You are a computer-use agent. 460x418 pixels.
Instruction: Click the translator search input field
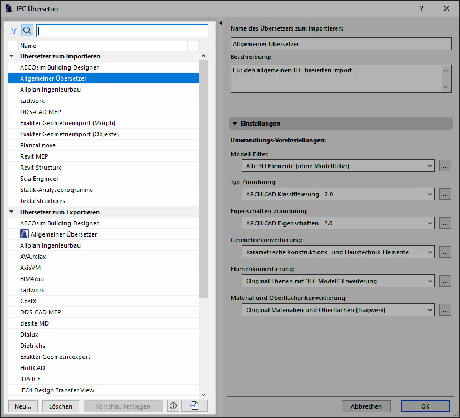pyautogui.click(x=123, y=31)
